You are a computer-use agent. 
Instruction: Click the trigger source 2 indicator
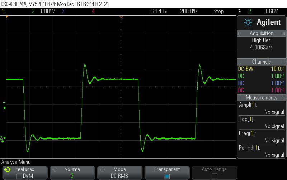[x=250, y=11]
